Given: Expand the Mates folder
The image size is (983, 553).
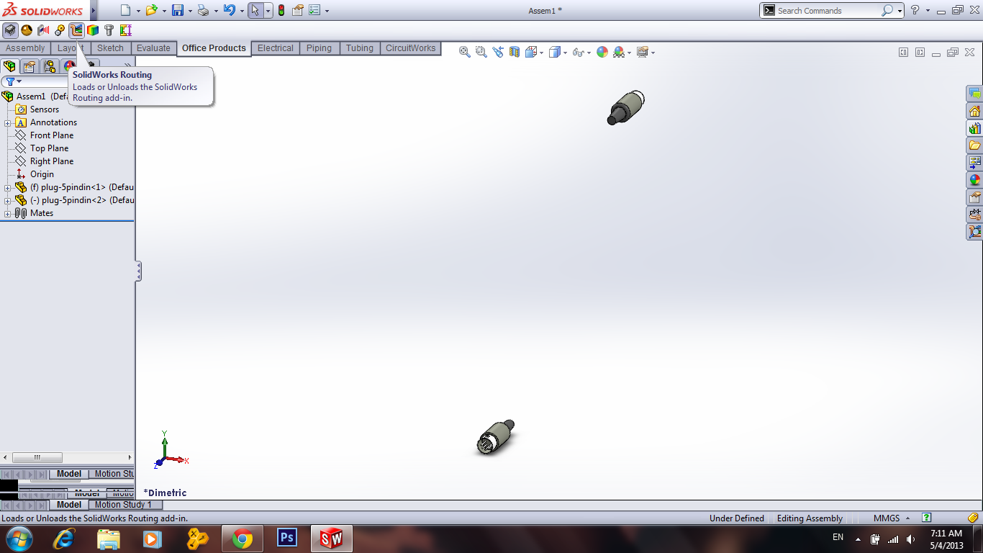Looking at the screenshot, I should point(7,213).
